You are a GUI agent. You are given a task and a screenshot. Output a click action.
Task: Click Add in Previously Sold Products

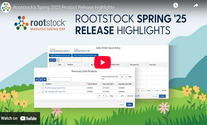129,105
